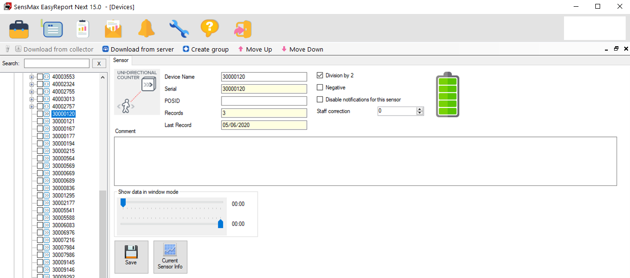Screen dimensions: 630x278
Task: Select tree item 30000569
Action: [64, 166]
